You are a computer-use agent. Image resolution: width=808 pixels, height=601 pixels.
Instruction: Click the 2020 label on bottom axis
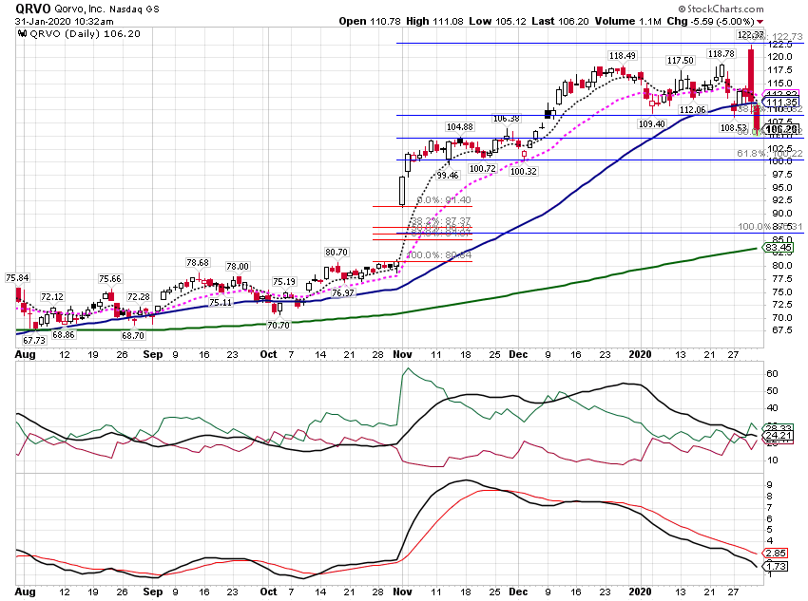[640, 592]
